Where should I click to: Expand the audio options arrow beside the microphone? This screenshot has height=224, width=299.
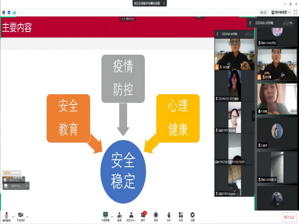(13, 217)
